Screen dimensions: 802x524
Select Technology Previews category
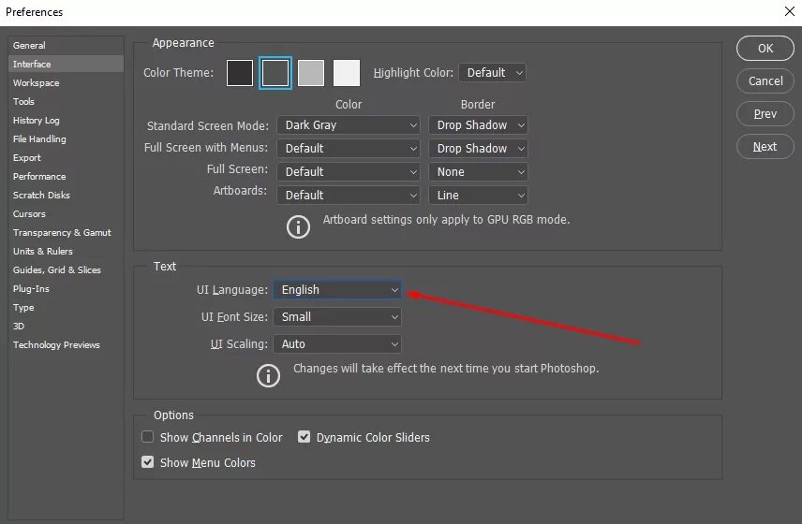pyautogui.click(x=66, y=344)
